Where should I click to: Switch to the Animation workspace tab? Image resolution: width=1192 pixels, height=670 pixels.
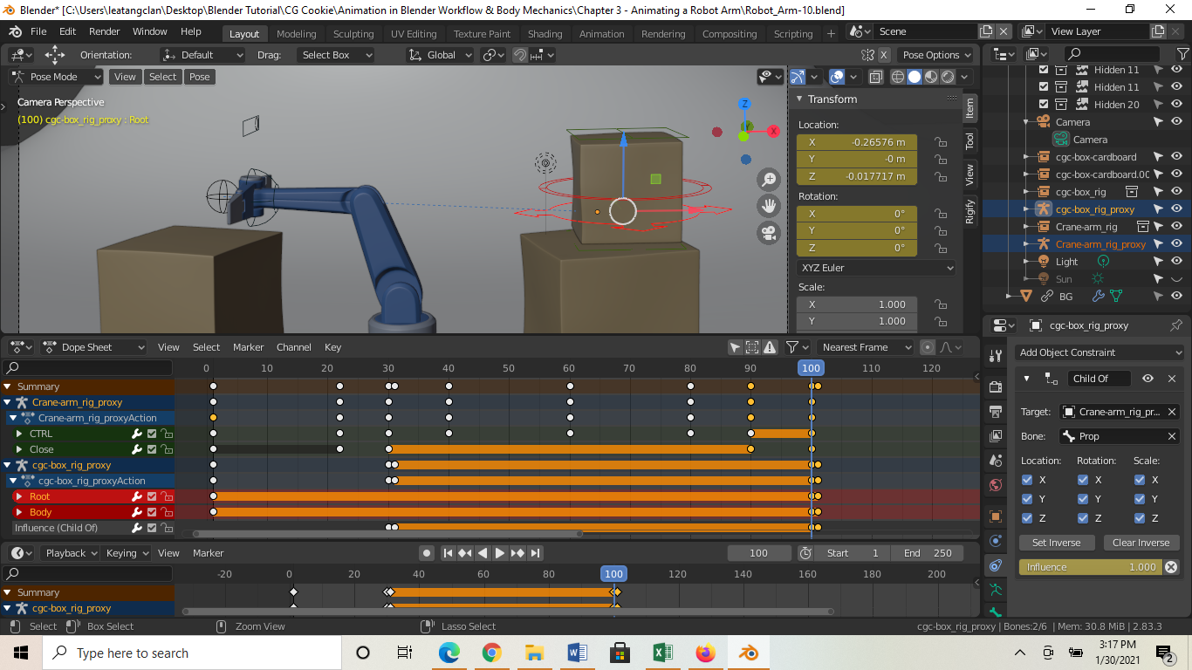[601, 34]
